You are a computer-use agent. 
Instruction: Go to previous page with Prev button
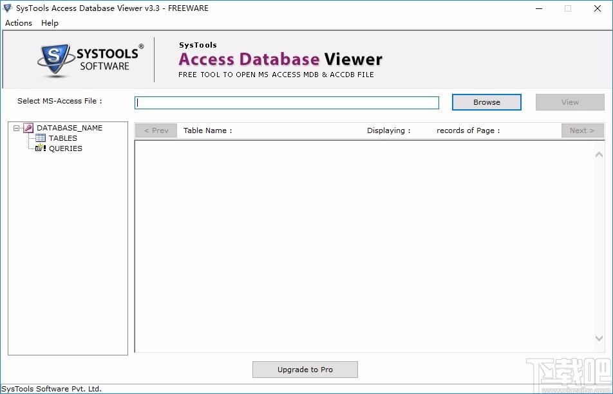point(156,130)
